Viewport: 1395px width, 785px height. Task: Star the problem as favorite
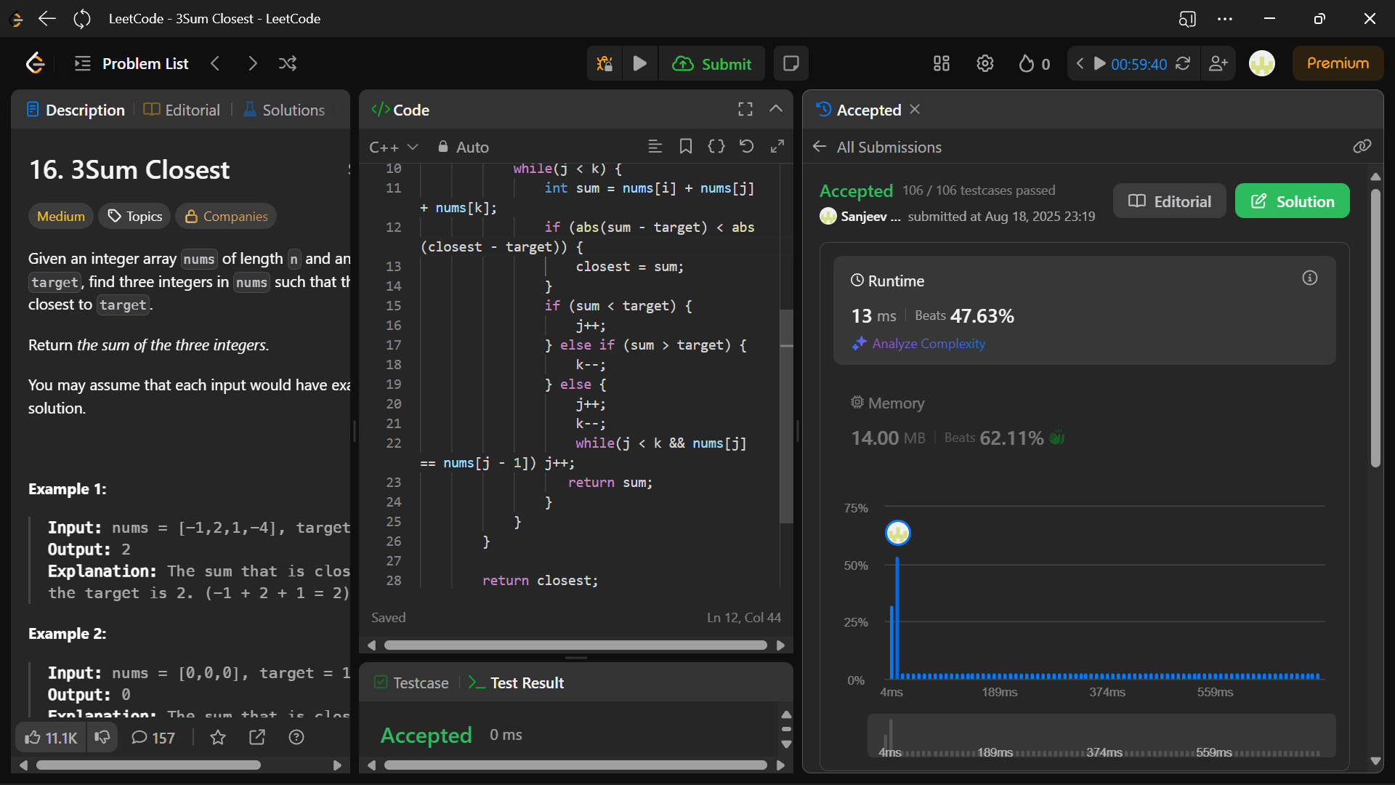tap(217, 738)
